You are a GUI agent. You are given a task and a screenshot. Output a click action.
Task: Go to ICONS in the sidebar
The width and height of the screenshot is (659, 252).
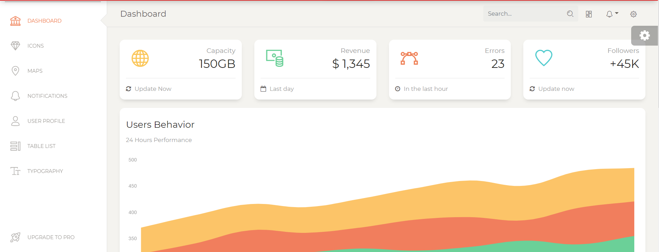click(x=53, y=46)
